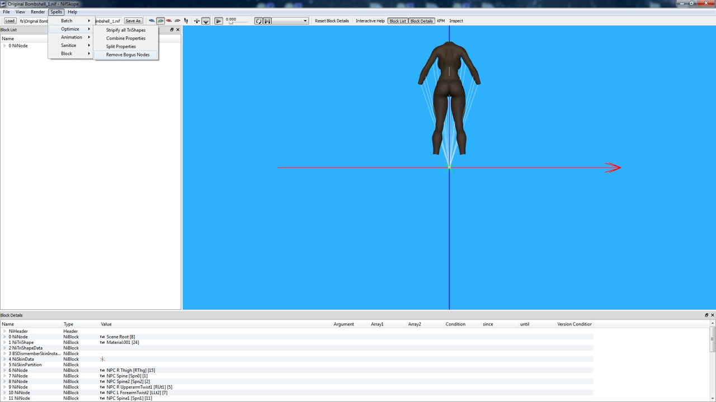This screenshot has width=716, height=402.
Task: Click the Flip view arrows icon
Action: pyautogui.click(x=196, y=21)
